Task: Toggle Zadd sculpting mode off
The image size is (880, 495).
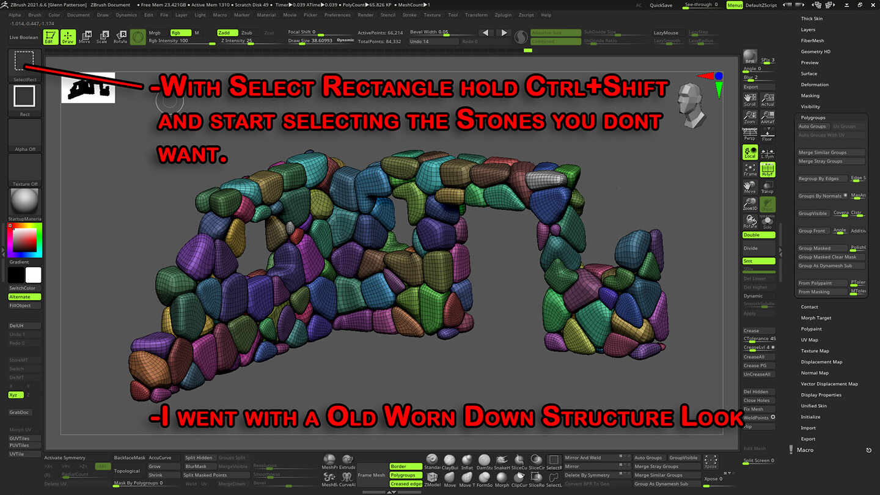Action: tap(229, 33)
